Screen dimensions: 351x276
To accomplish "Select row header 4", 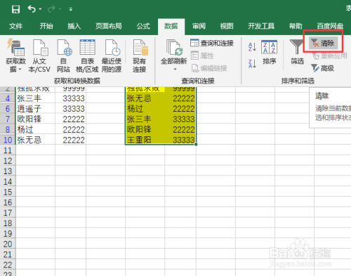I will point(8,98).
